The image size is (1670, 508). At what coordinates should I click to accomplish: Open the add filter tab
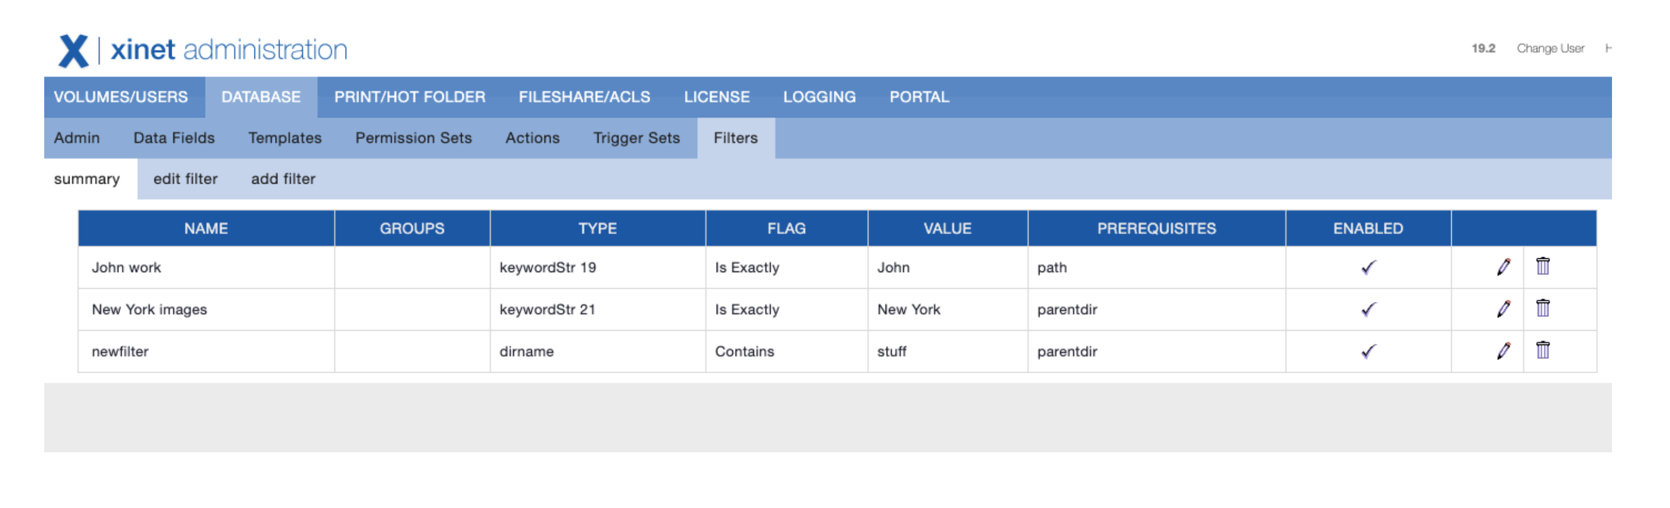tap(283, 179)
